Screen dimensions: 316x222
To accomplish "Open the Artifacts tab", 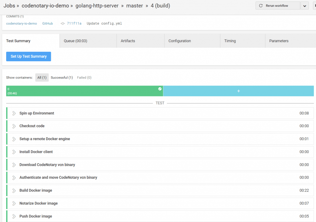I will click(x=140, y=41).
